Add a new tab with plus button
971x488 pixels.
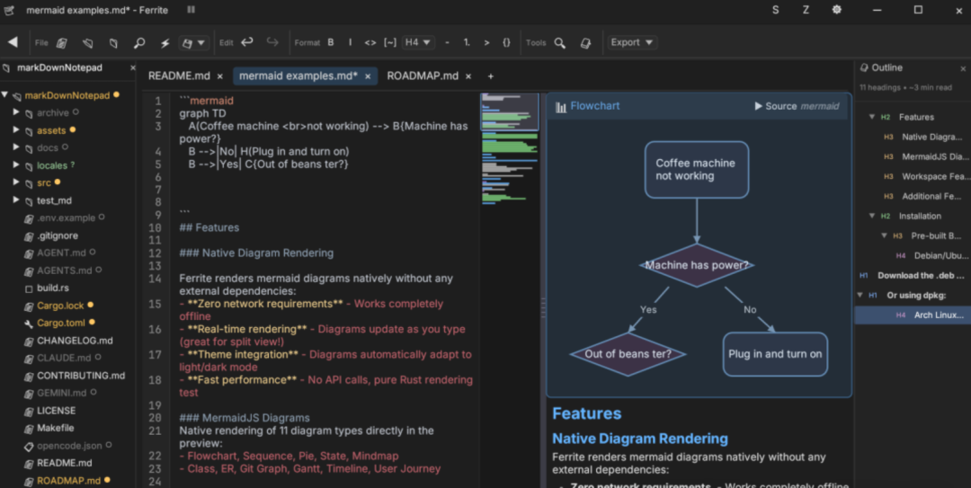point(491,76)
